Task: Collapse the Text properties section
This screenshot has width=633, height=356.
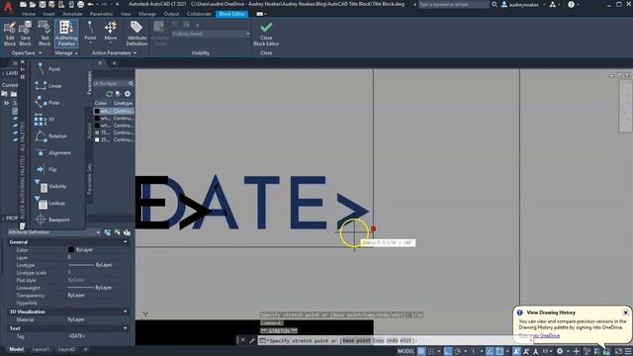Action: (126, 328)
